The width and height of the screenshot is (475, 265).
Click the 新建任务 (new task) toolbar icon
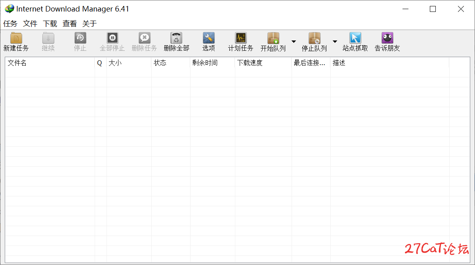click(16, 38)
